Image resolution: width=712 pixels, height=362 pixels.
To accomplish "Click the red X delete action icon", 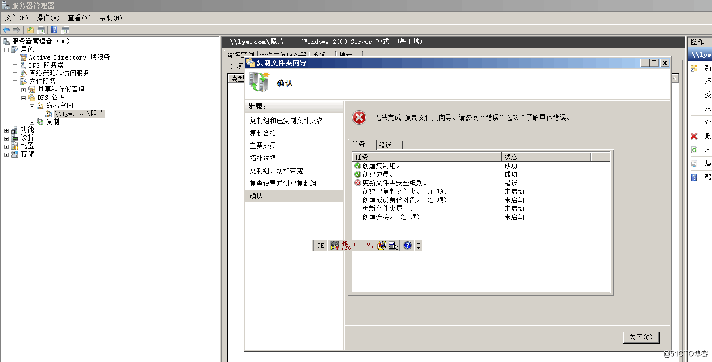I will click(694, 136).
